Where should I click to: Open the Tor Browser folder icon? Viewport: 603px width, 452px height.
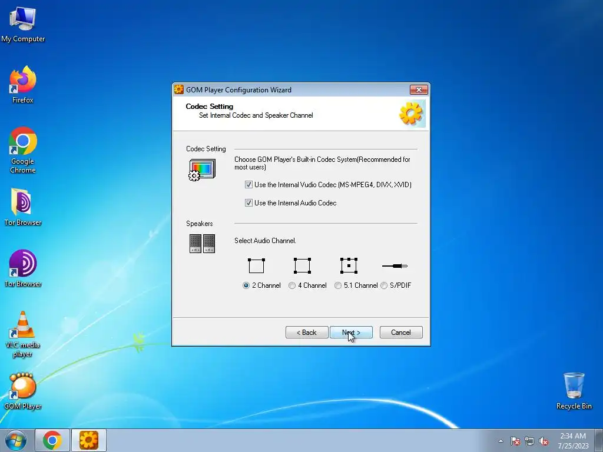point(23,207)
